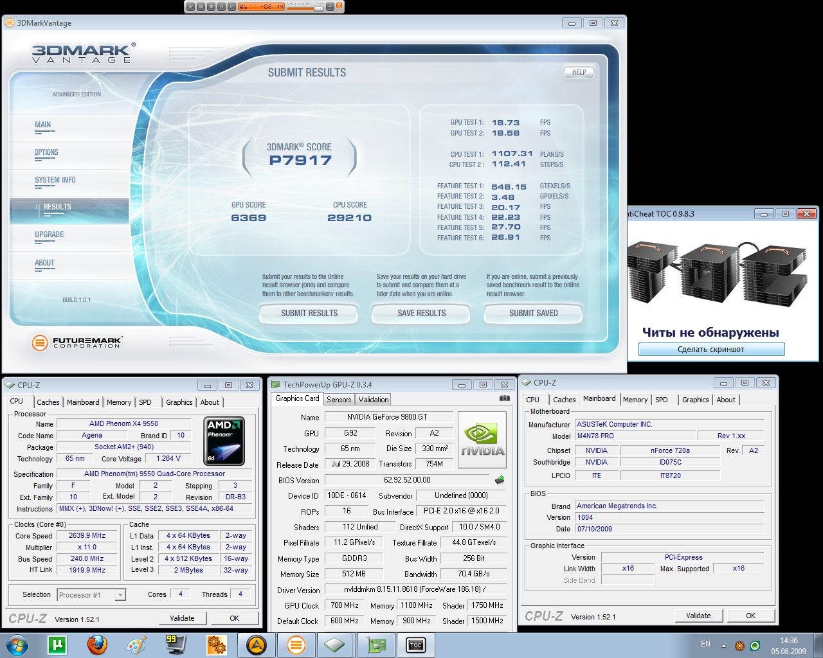The image size is (823, 658).
Task: Click the Futuremark Corporation logo
Action: (x=77, y=342)
